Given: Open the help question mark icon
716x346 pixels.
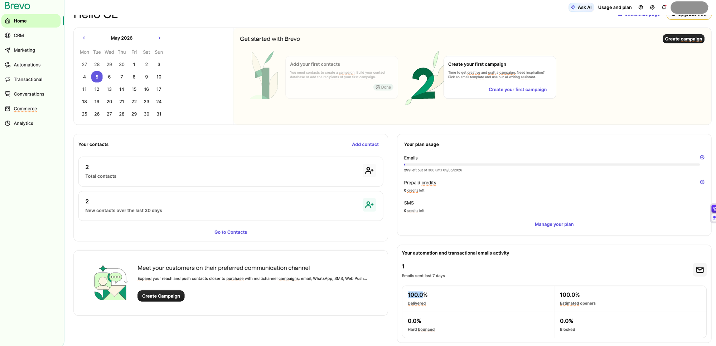Looking at the screenshot, I should tap(641, 7).
